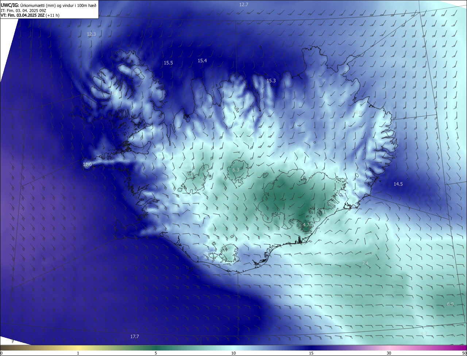Click the 6.3 value on the central glacier
The width and height of the screenshot is (467, 356).
[x=236, y=170]
